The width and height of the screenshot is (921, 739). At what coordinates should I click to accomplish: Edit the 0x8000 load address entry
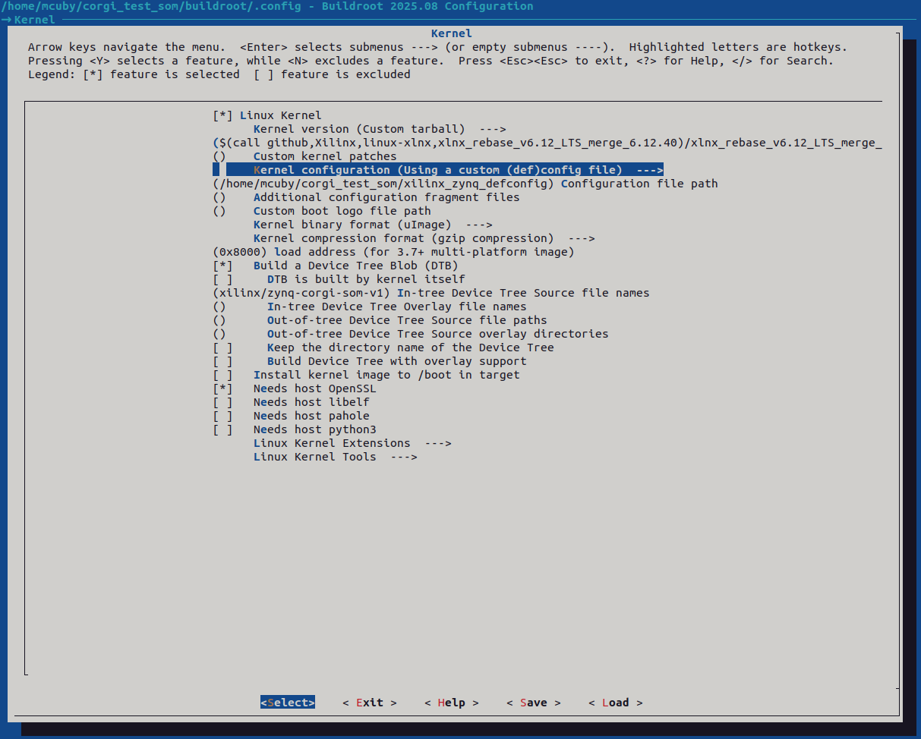point(394,252)
